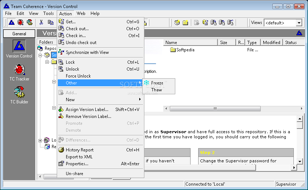The height and width of the screenshot is (190, 308).
Task: Open the Edit menu
Action: (x=20, y=13)
